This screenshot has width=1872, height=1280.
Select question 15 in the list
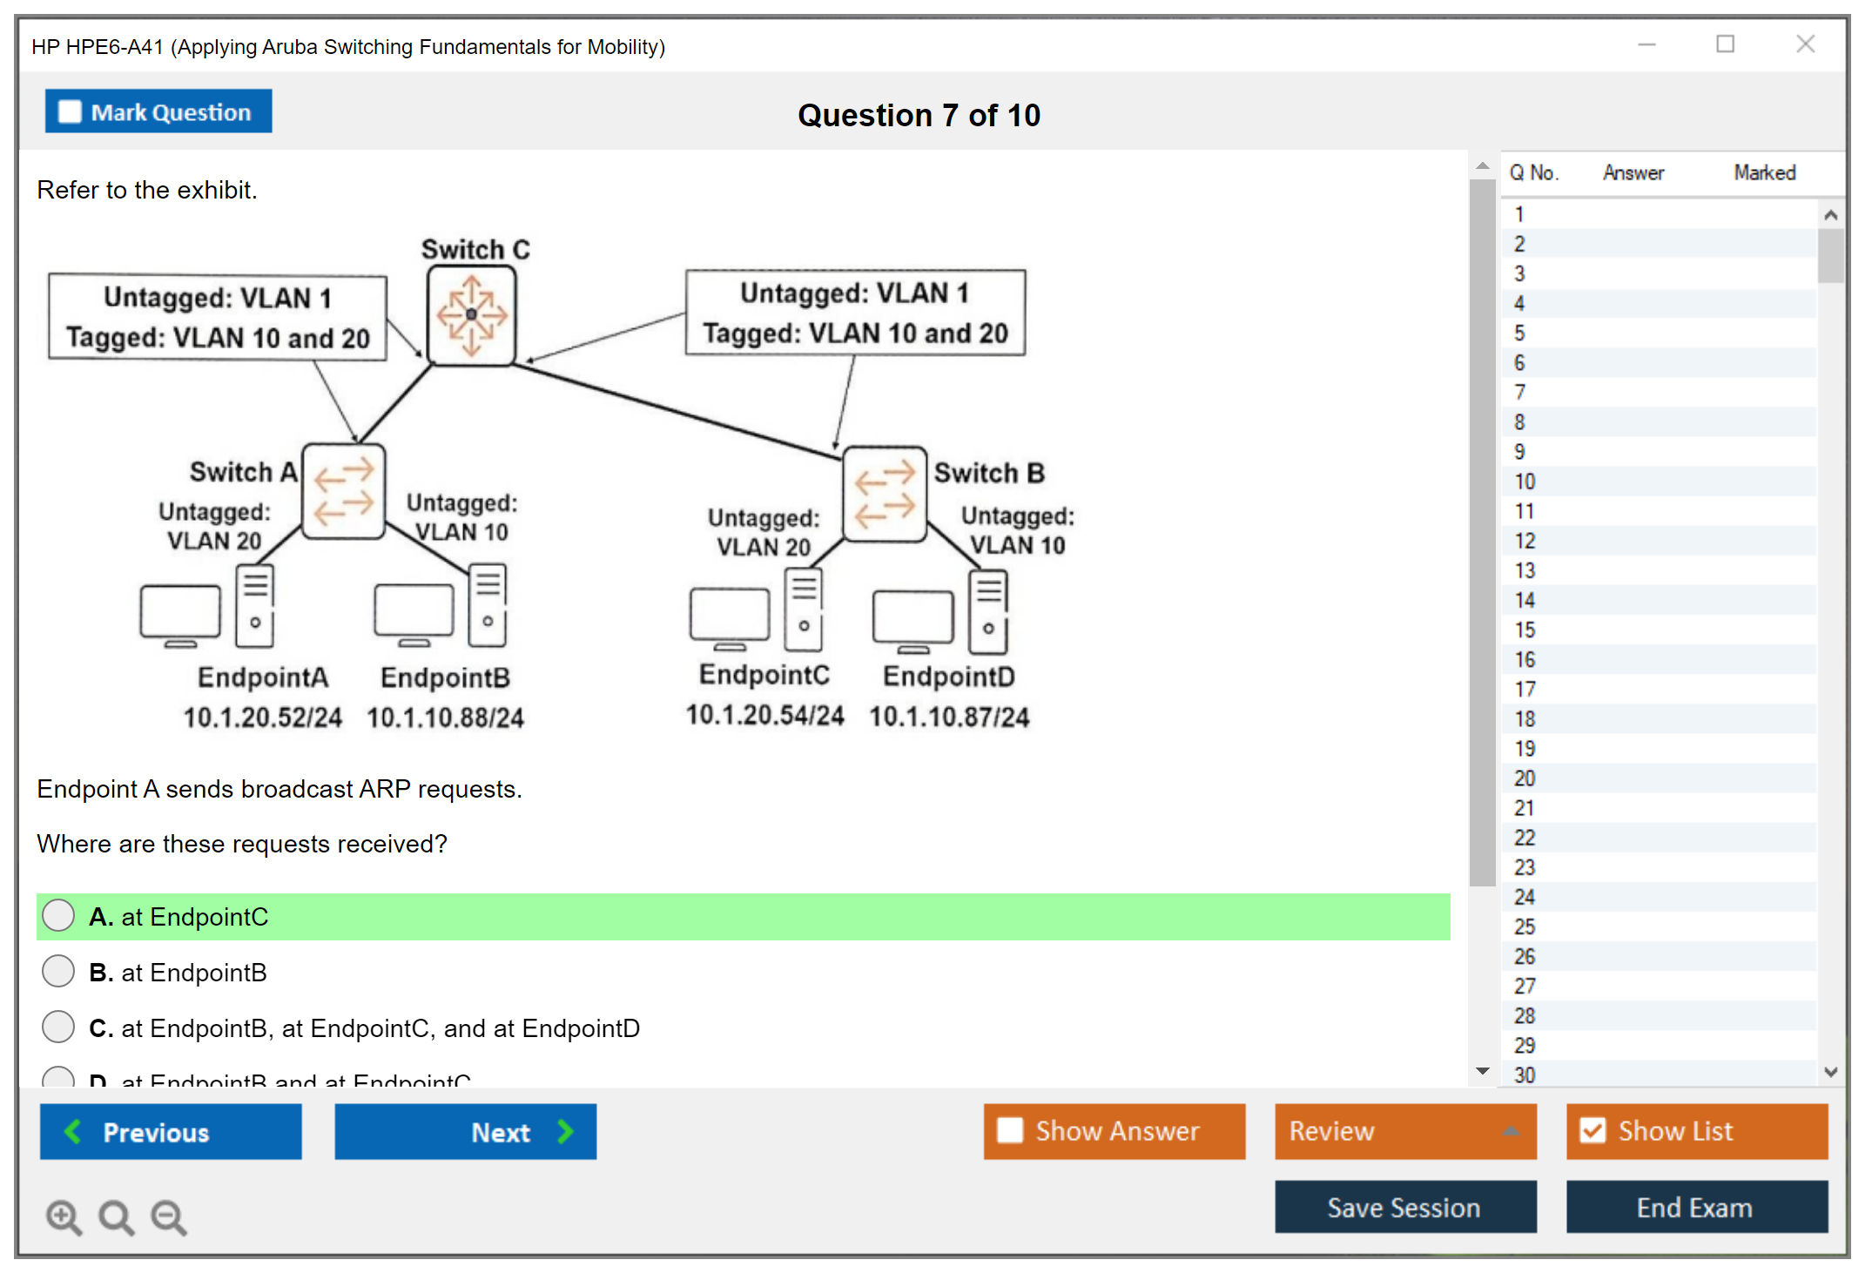(x=1525, y=630)
